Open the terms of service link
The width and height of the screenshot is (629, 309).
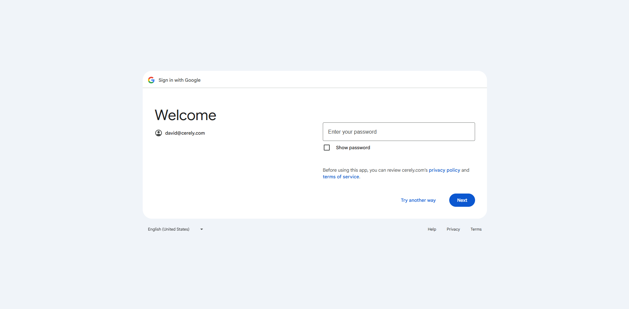(x=341, y=177)
